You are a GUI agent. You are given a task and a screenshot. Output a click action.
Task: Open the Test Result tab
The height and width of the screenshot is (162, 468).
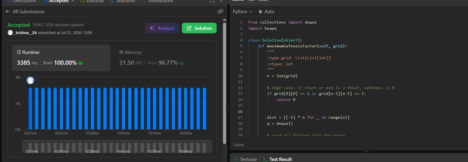click(277, 159)
